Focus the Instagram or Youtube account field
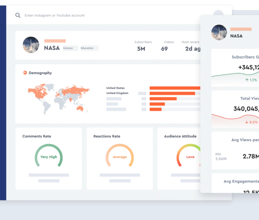259x220 pixels. pos(54,15)
